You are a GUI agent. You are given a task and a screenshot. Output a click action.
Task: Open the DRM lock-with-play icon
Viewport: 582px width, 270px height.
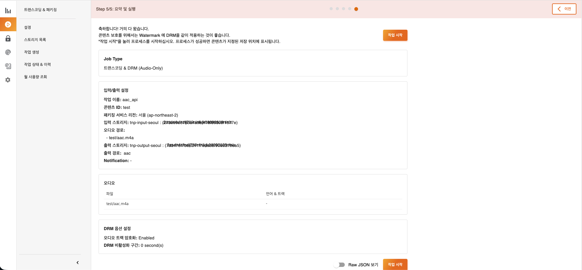tap(8, 38)
